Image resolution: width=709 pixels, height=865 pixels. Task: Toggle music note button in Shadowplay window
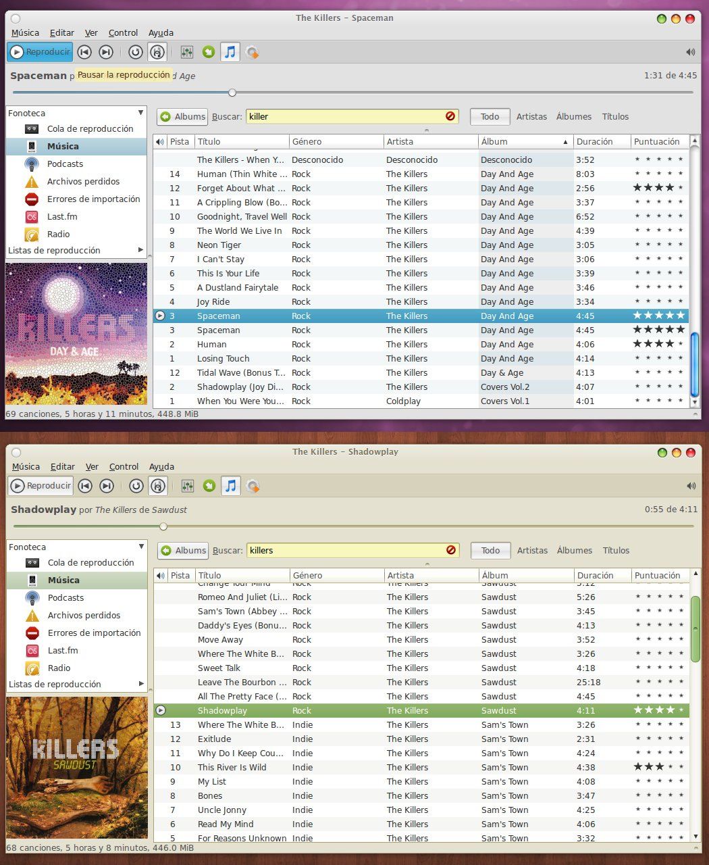coord(231,486)
